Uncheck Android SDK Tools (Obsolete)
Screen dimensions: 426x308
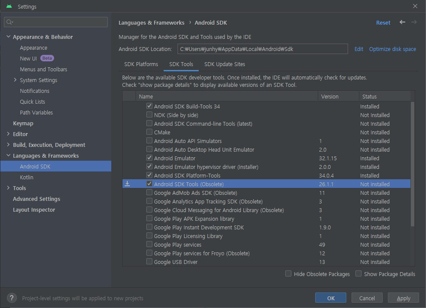click(x=149, y=184)
